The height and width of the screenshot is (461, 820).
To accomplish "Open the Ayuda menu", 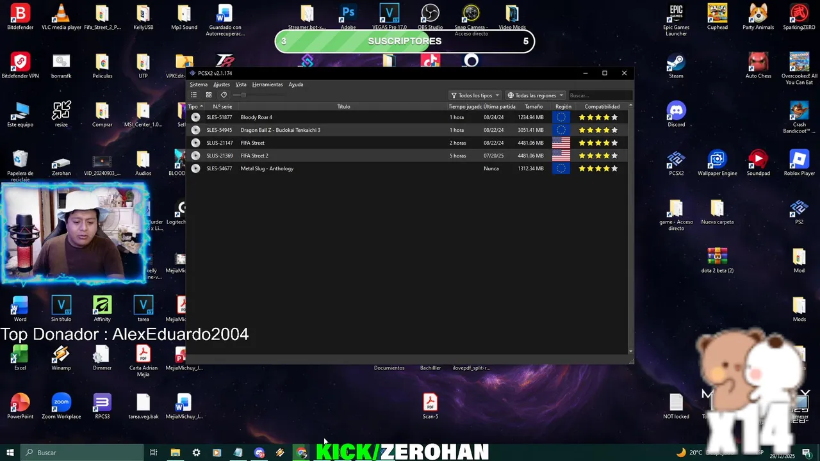I will pos(296,85).
